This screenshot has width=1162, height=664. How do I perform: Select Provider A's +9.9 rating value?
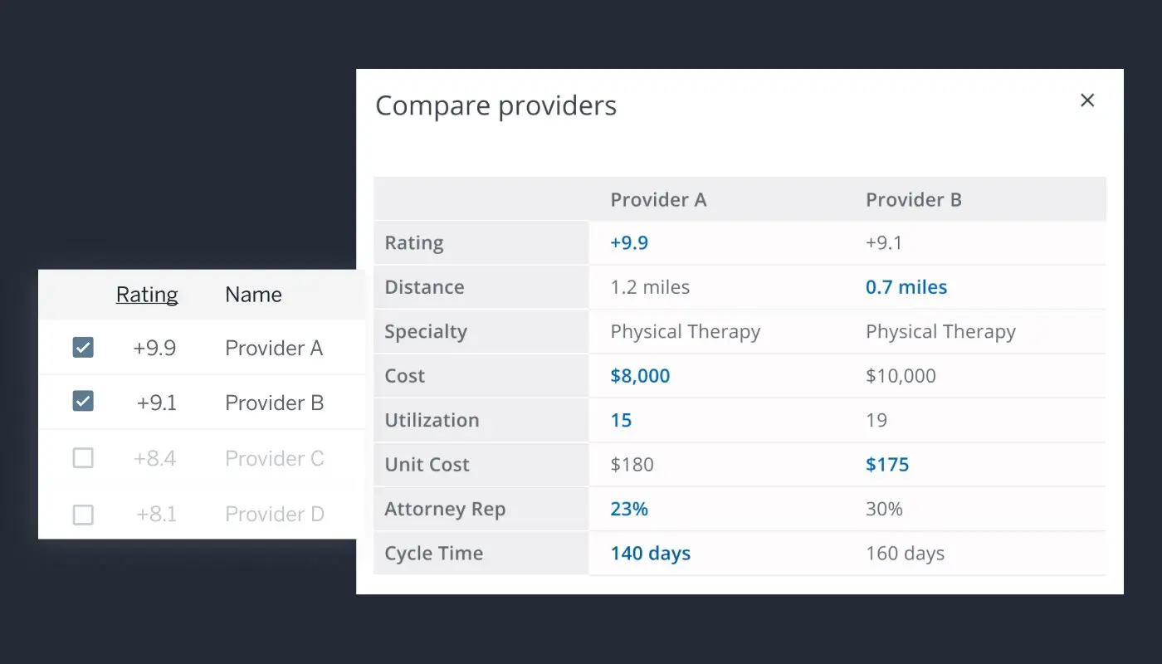(x=628, y=242)
